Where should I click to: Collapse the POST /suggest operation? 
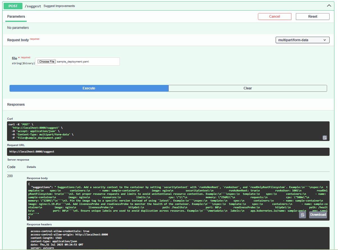(329, 6)
